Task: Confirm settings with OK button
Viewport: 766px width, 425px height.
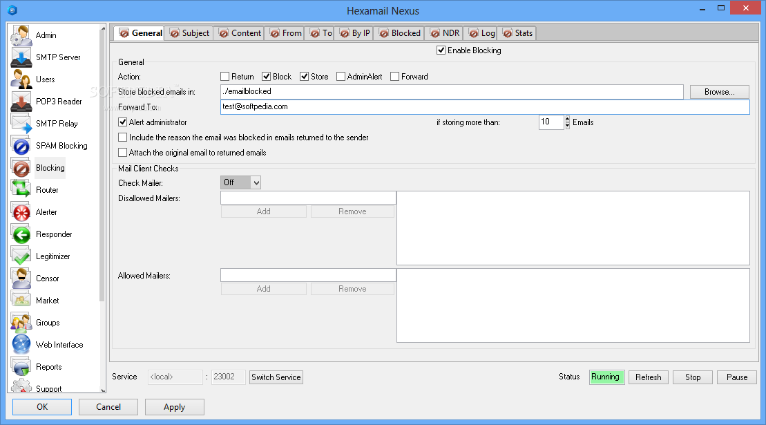Action: (x=42, y=407)
